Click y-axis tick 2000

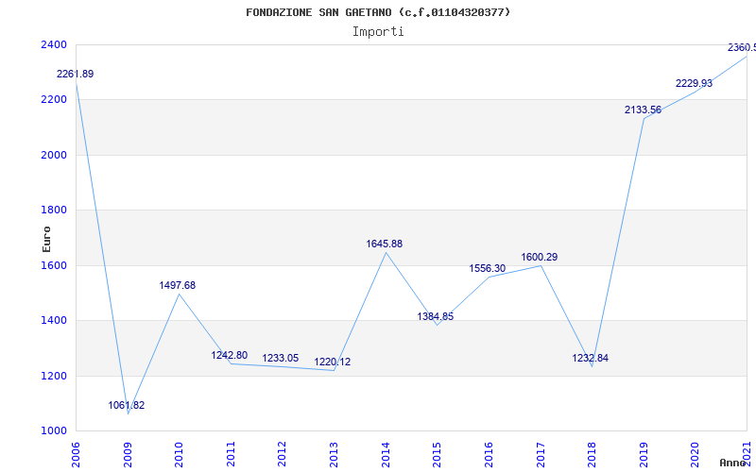[54, 155]
